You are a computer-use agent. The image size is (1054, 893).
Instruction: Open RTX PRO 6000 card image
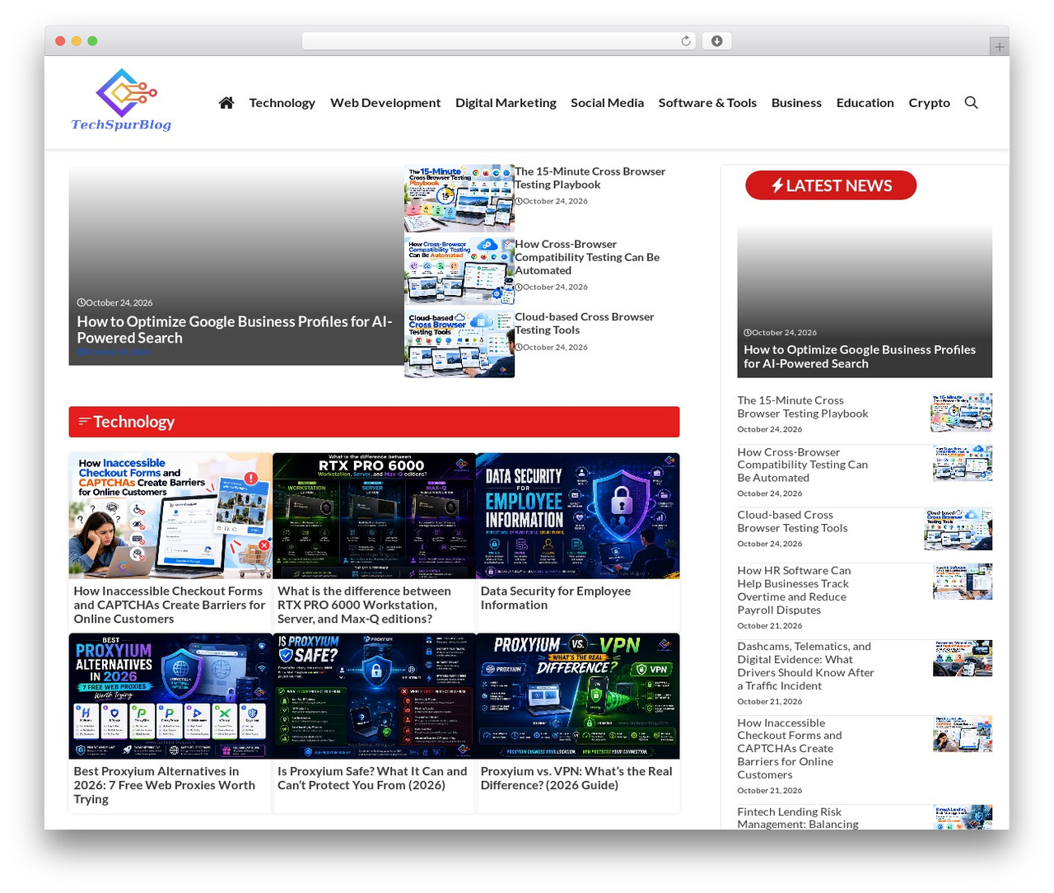(374, 516)
